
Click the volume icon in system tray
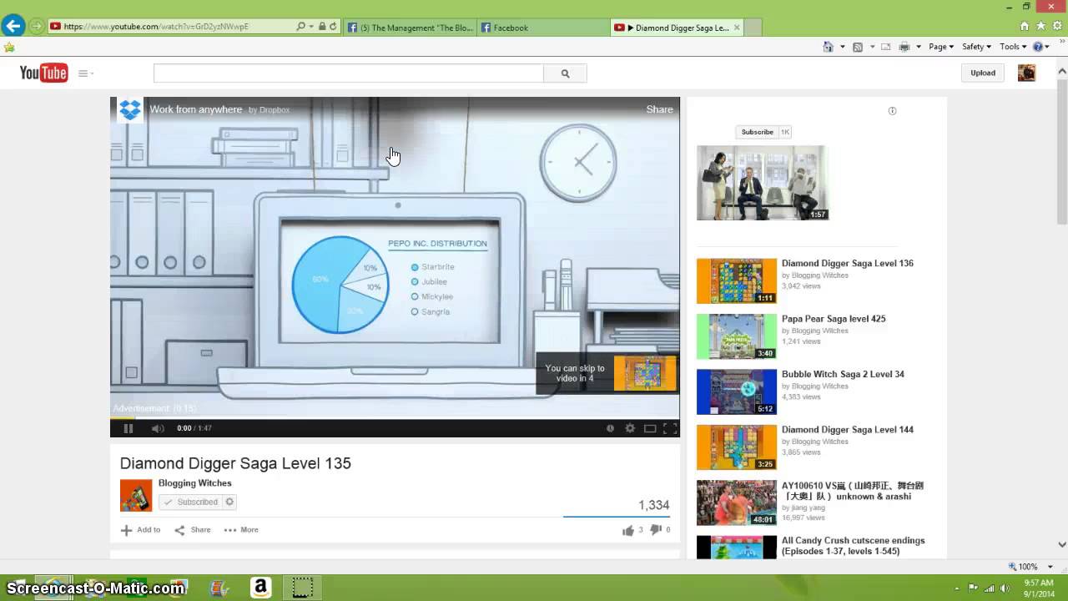1006,588
